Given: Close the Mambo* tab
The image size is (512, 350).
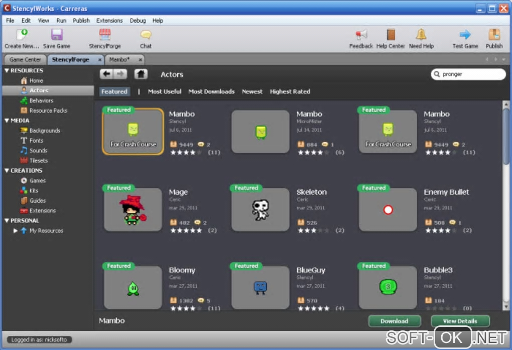Looking at the screenshot, I should (x=140, y=60).
